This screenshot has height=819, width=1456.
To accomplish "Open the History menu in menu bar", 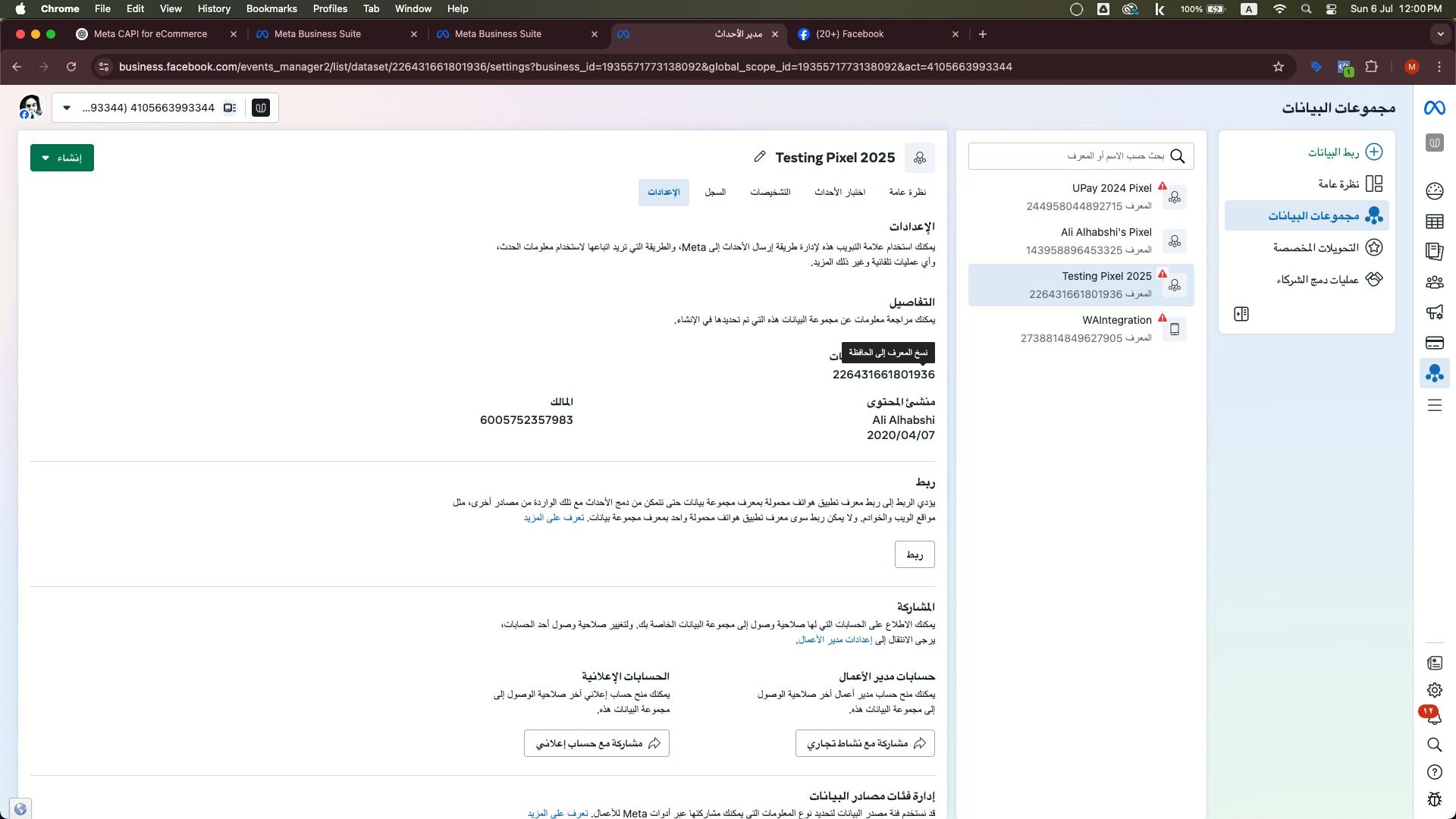I will (x=213, y=9).
